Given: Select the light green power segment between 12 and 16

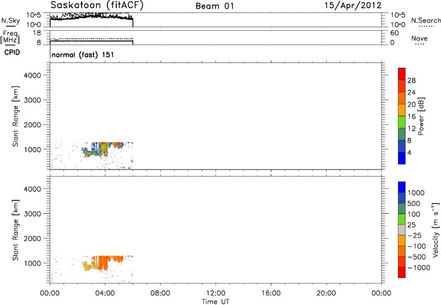Looking at the screenshot, I should click(402, 122).
